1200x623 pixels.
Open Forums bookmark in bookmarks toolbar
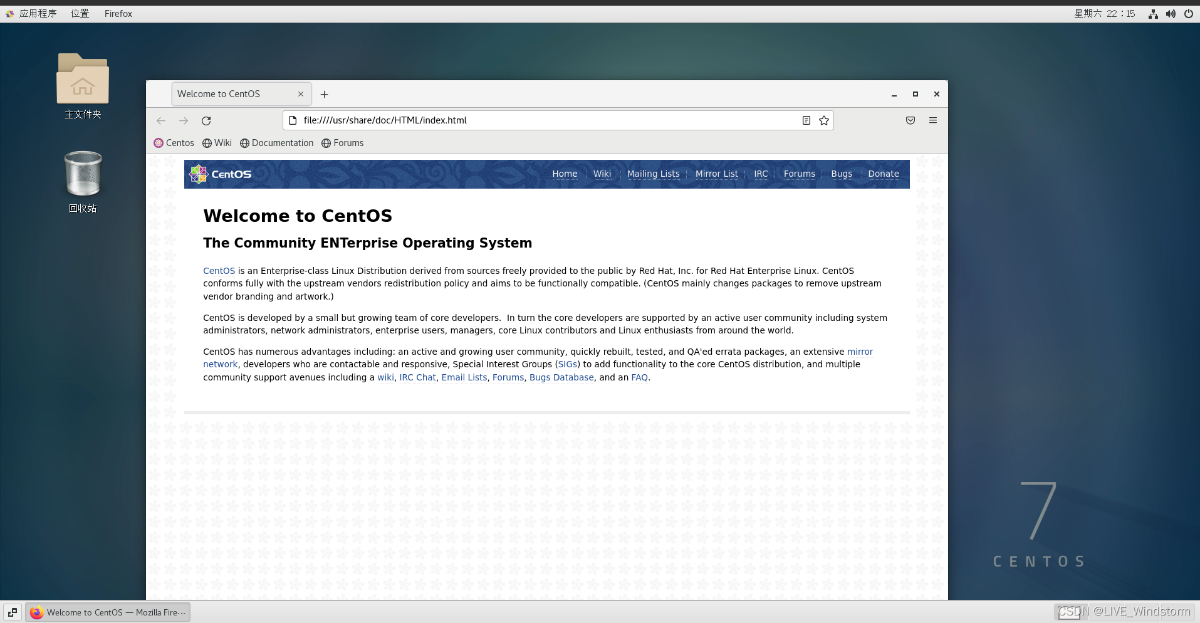(342, 143)
